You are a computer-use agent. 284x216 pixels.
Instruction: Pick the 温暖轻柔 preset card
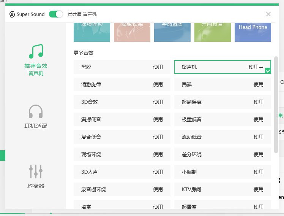point(132,31)
